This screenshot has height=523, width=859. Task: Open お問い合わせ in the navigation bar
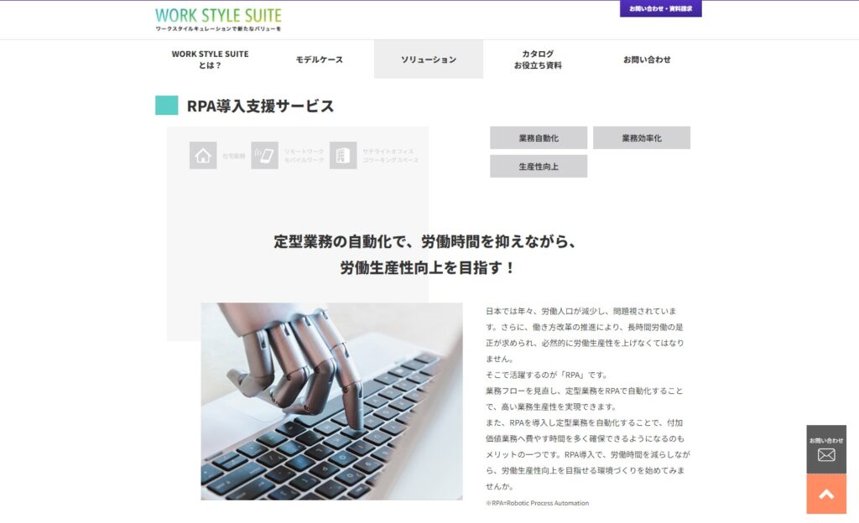pyautogui.click(x=647, y=59)
